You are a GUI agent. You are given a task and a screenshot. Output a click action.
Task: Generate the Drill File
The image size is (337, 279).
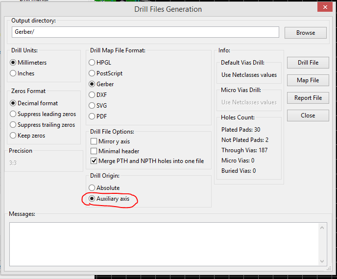pyautogui.click(x=308, y=63)
